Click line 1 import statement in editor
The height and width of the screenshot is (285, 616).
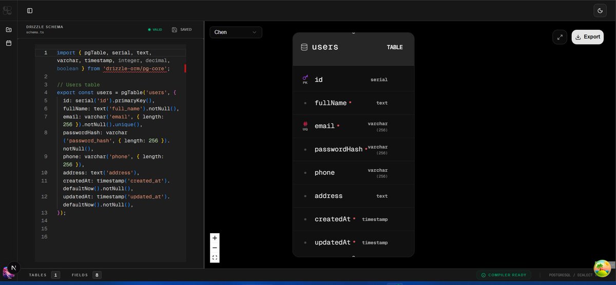pyautogui.click(x=113, y=60)
